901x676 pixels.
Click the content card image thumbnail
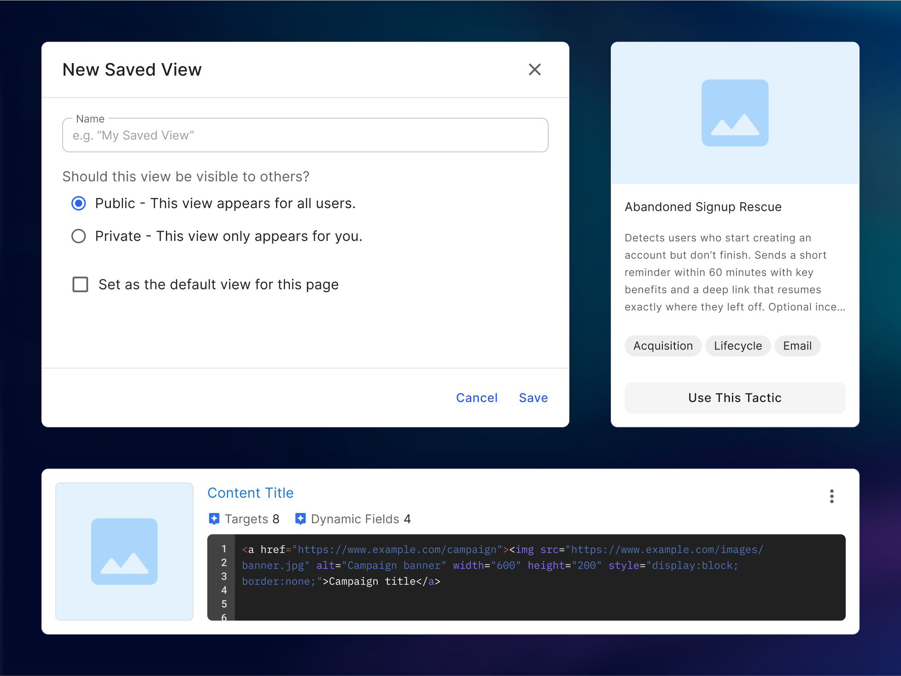[124, 551]
